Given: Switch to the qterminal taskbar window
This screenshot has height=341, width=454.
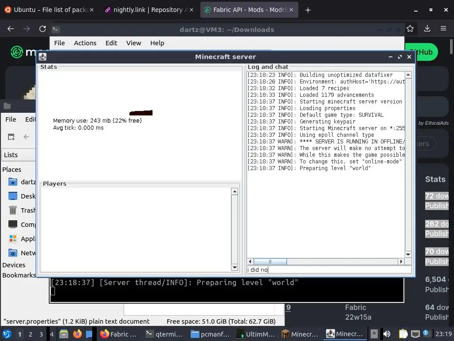Looking at the screenshot, I should click(x=164, y=334).
